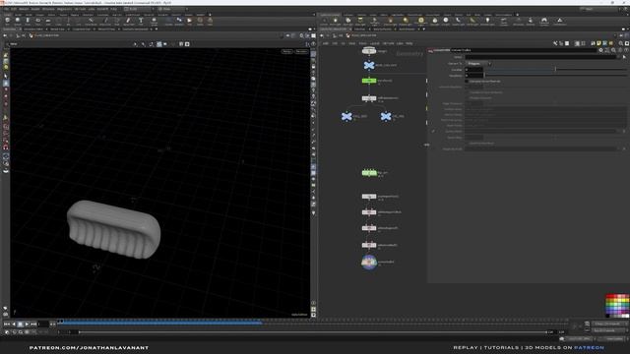Select the Sky Light shelf tool

coord(435,21)
